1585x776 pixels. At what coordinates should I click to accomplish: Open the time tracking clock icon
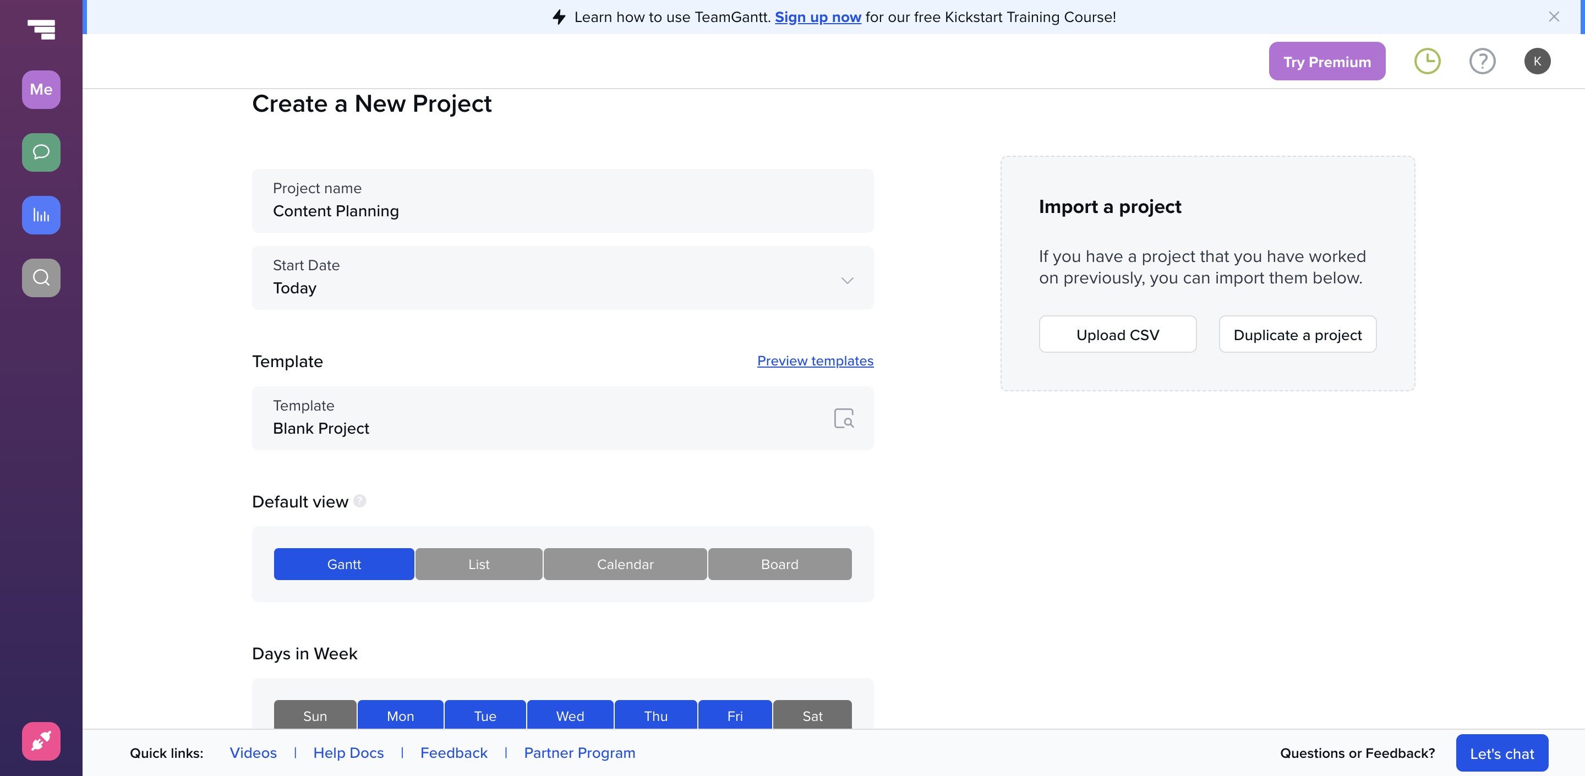(1427, 61)
